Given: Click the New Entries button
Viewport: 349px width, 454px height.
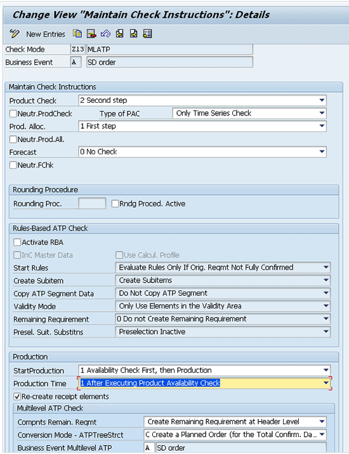Looking at the screenshot, I should pyautogui.click(x=46, y=34).
